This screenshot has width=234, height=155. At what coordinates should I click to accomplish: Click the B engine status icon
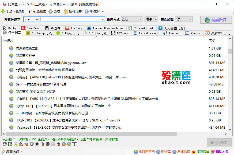(10, 144)
